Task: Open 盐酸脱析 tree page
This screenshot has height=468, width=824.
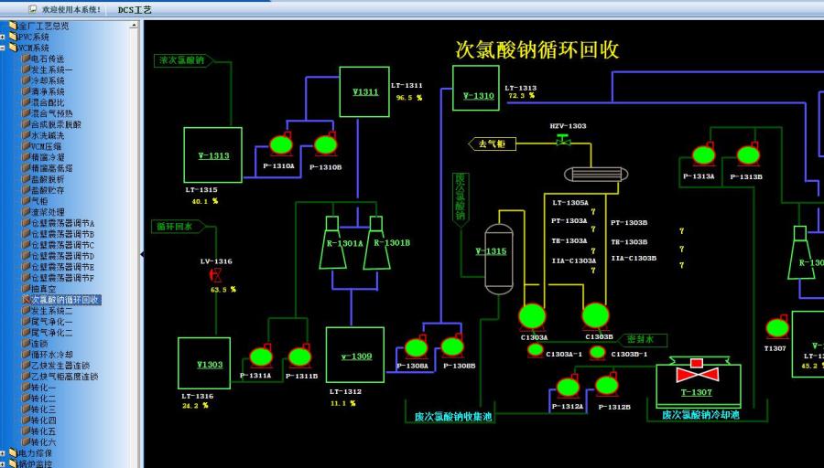Action: pos(48,179)
